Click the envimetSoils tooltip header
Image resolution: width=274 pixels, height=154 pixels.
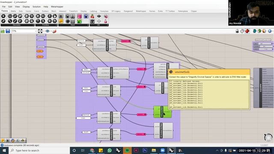click(x=209, y=72)
